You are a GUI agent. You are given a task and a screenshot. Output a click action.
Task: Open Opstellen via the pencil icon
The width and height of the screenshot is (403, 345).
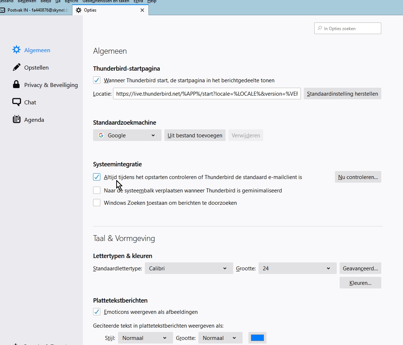click(x=16, y=67)
